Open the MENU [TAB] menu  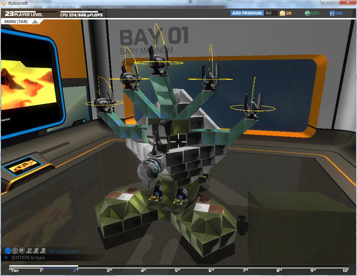pos(21,21)
